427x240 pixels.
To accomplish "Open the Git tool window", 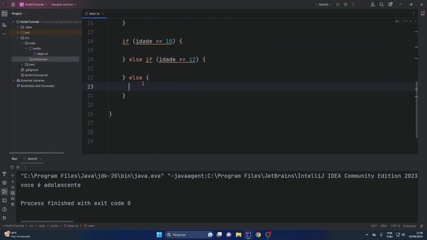I will pos(5,218).
